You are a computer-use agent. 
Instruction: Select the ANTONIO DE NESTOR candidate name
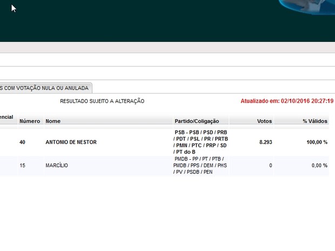(71, 143)
